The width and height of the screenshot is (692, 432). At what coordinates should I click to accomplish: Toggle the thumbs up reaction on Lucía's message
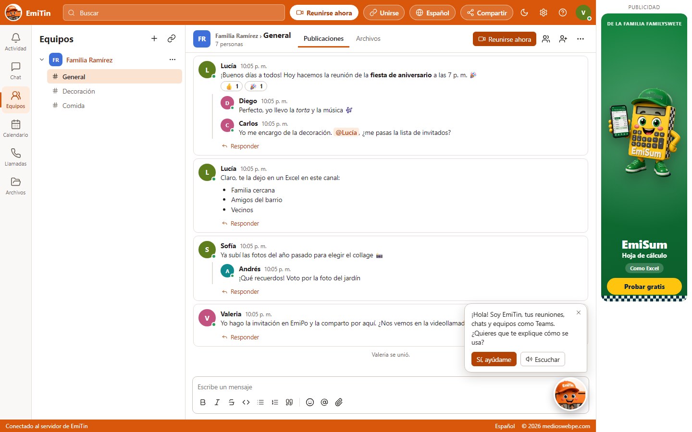tap(232, 86)
